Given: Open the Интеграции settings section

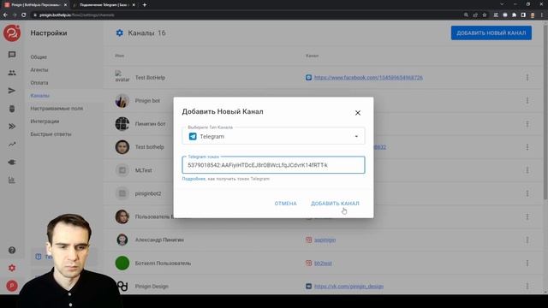Looking at the screenshot, I should point(45,121).
